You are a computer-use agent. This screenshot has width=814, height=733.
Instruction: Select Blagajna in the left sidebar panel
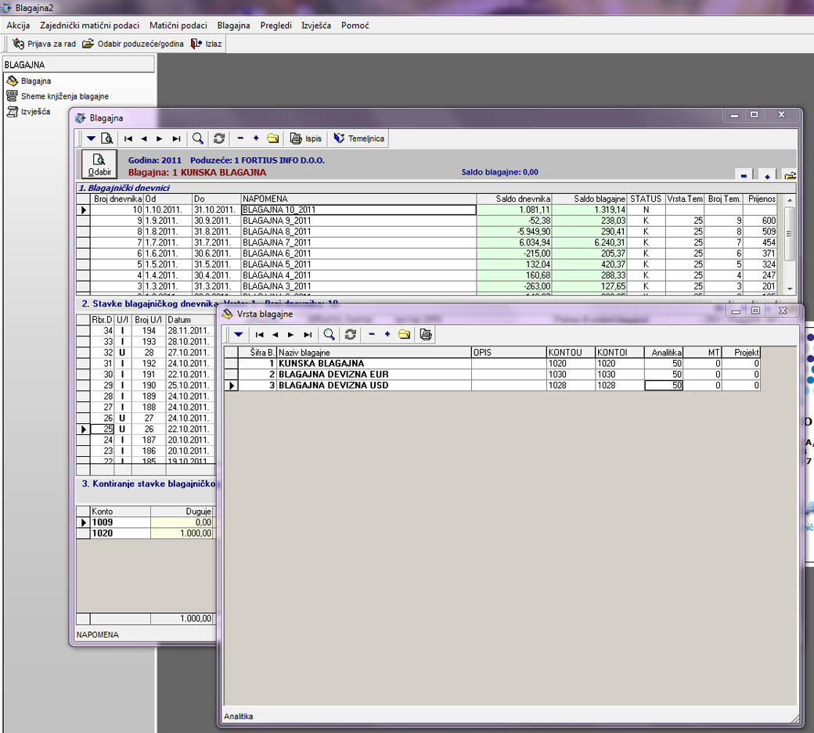pos(28,81)
